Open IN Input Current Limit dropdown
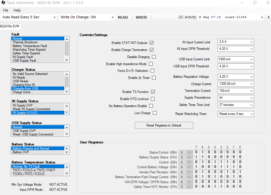 click(236, 42)
